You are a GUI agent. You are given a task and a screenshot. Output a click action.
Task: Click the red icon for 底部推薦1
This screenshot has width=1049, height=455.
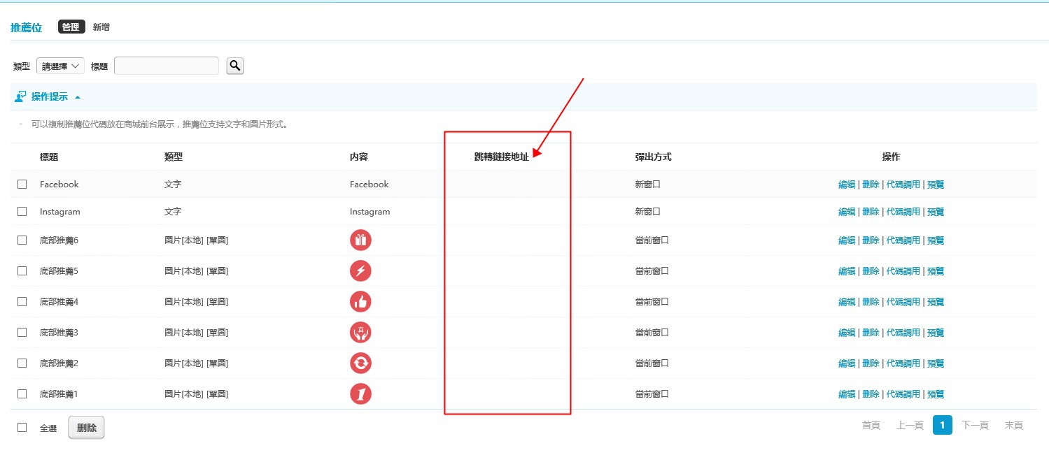click(x=360, y=394)
